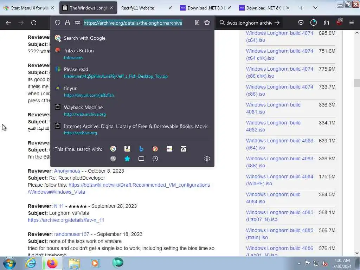
Task: Click scrollbar down arrow
Action: [357, 253]
